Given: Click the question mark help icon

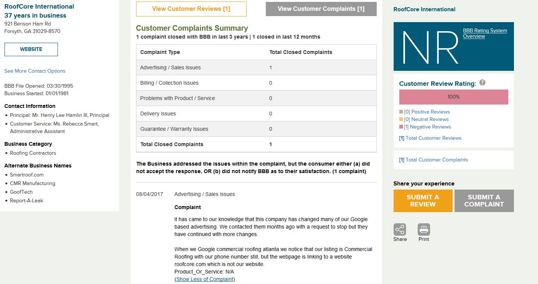Looking at the screenshot, I should coord(482,83).
